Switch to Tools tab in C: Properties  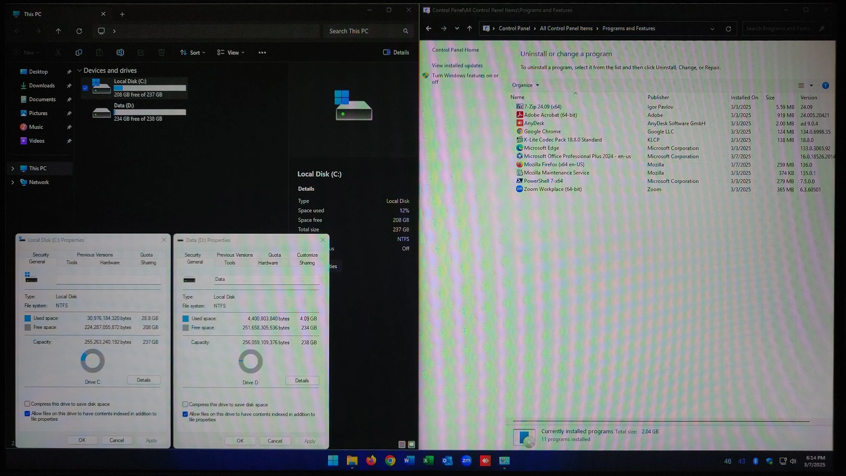coord(72,262)
